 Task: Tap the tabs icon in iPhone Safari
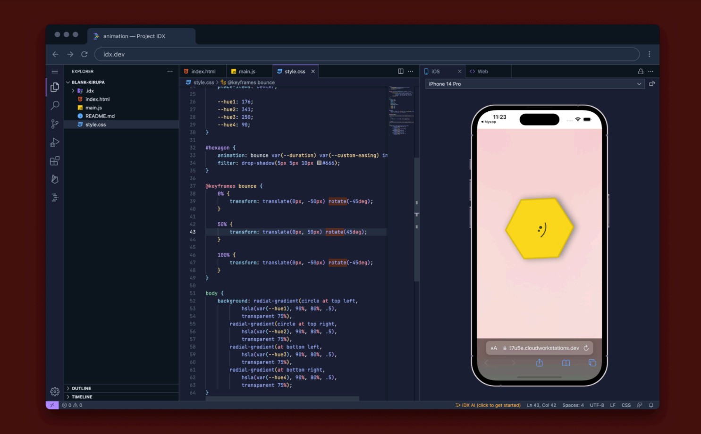point(592,363)
